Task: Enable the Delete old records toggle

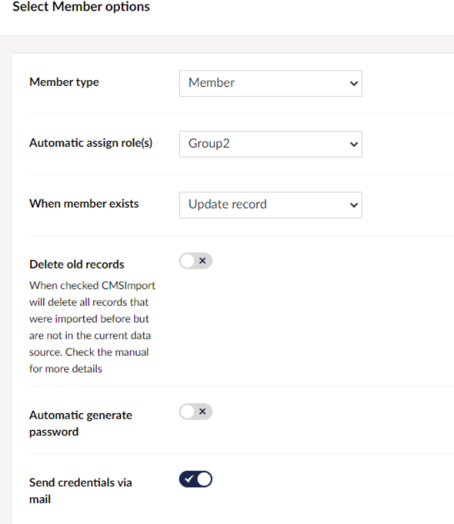Action: click(196, 261)
